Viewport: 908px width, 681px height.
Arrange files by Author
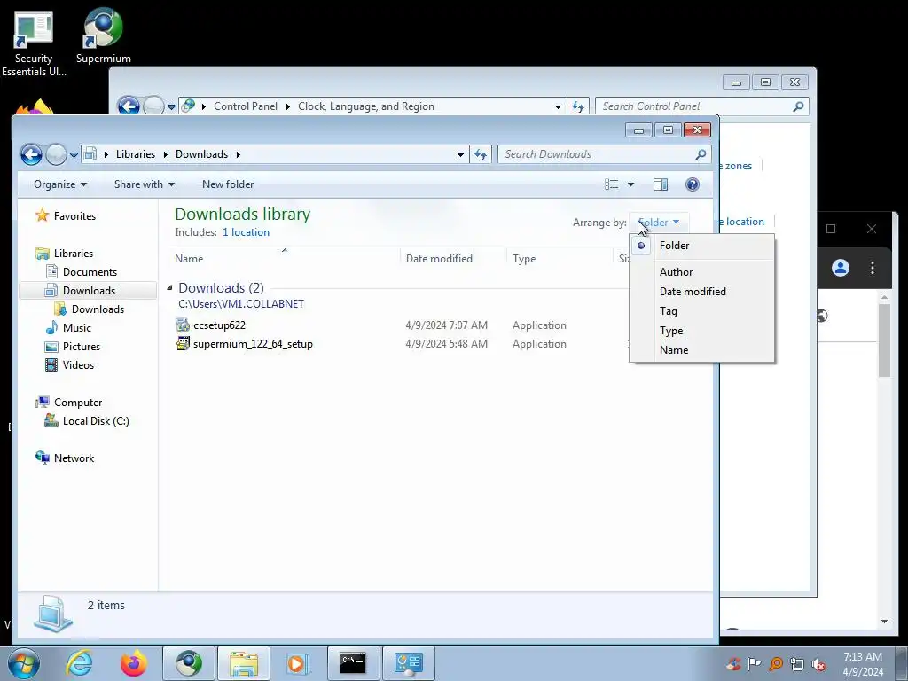pyautogui.click(x=702, y=272)
